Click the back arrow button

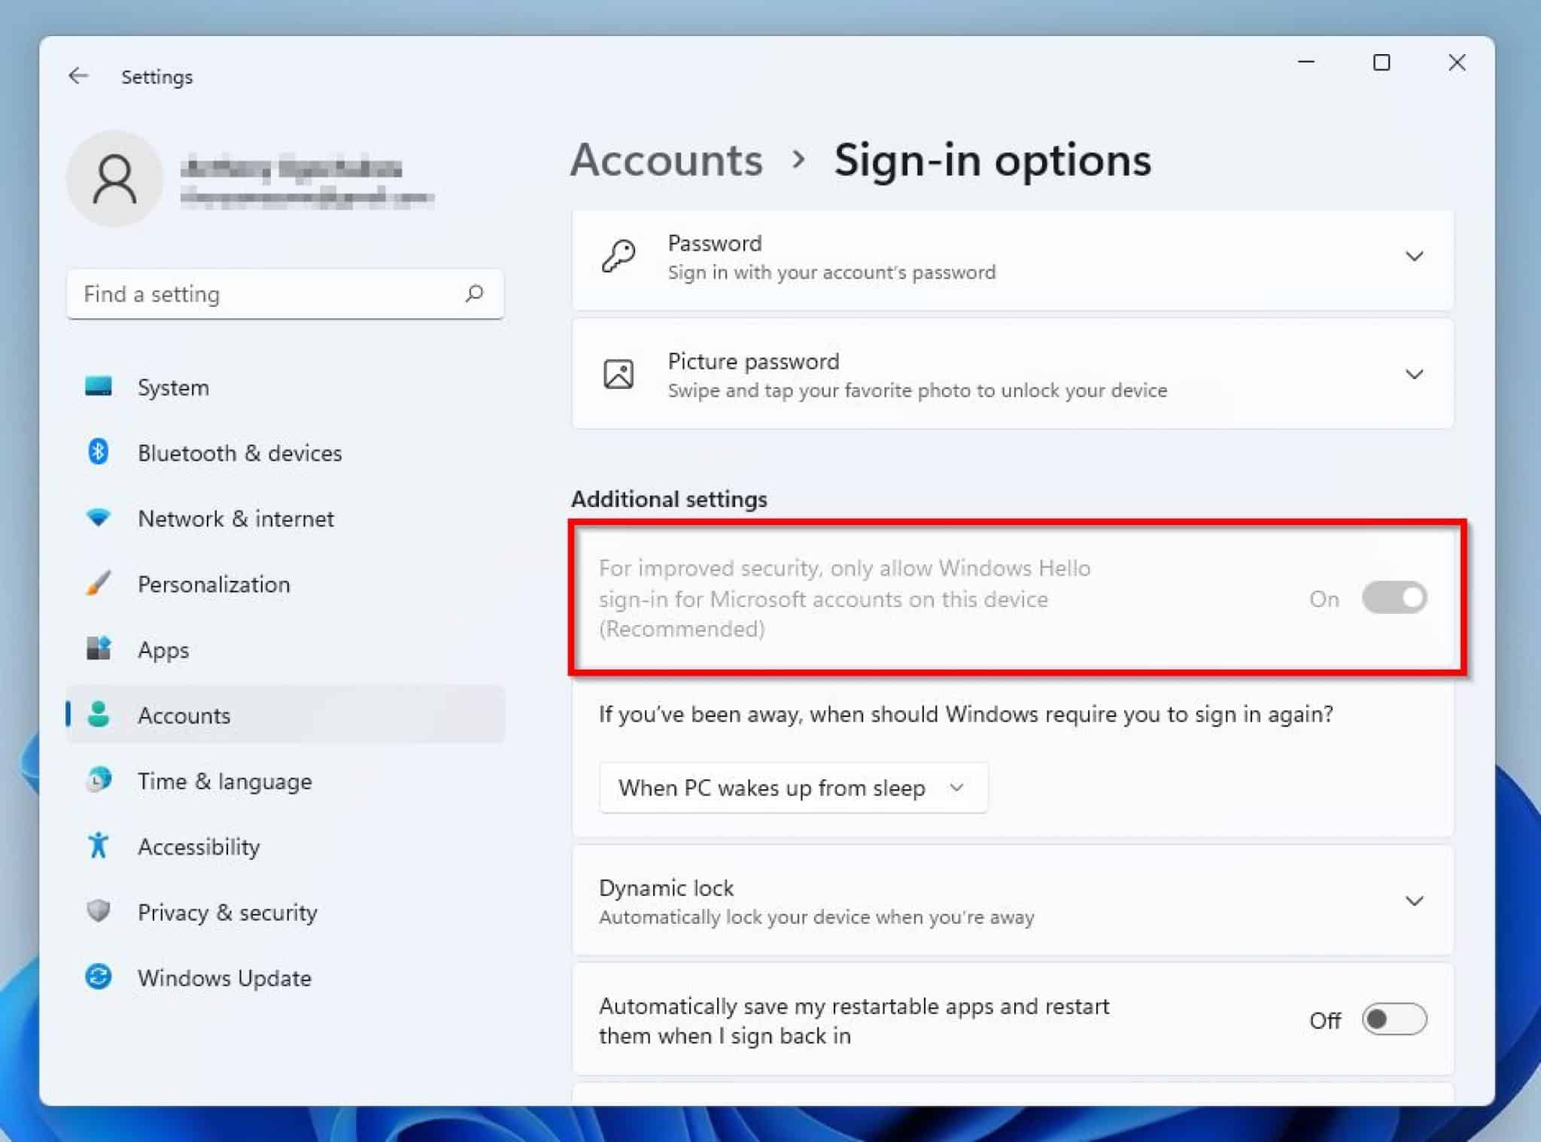(78, 75)
